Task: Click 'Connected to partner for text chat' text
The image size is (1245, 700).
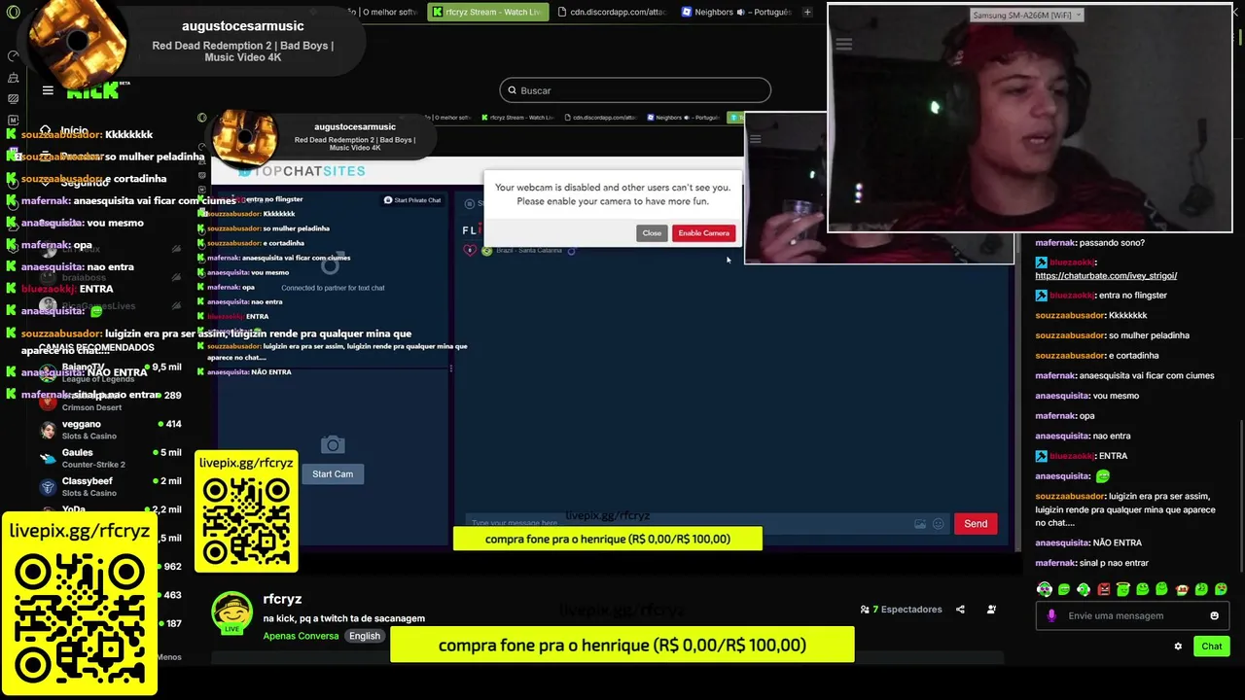Action: [333, 288]
